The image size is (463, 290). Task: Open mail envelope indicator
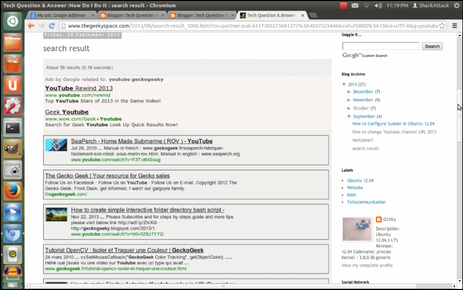point(355,5)
